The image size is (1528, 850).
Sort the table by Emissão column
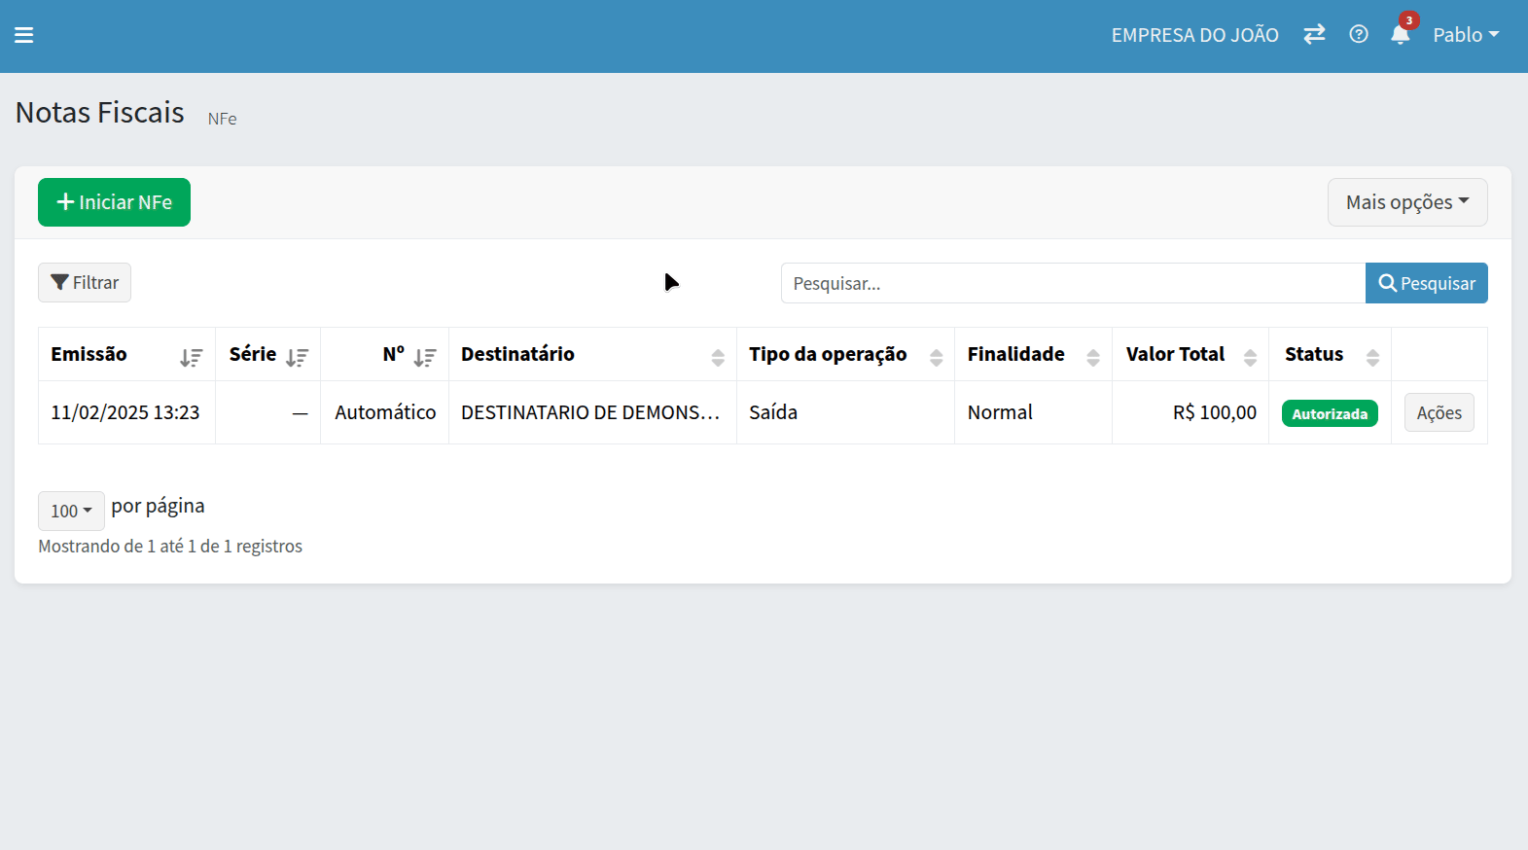coord(191,357)
